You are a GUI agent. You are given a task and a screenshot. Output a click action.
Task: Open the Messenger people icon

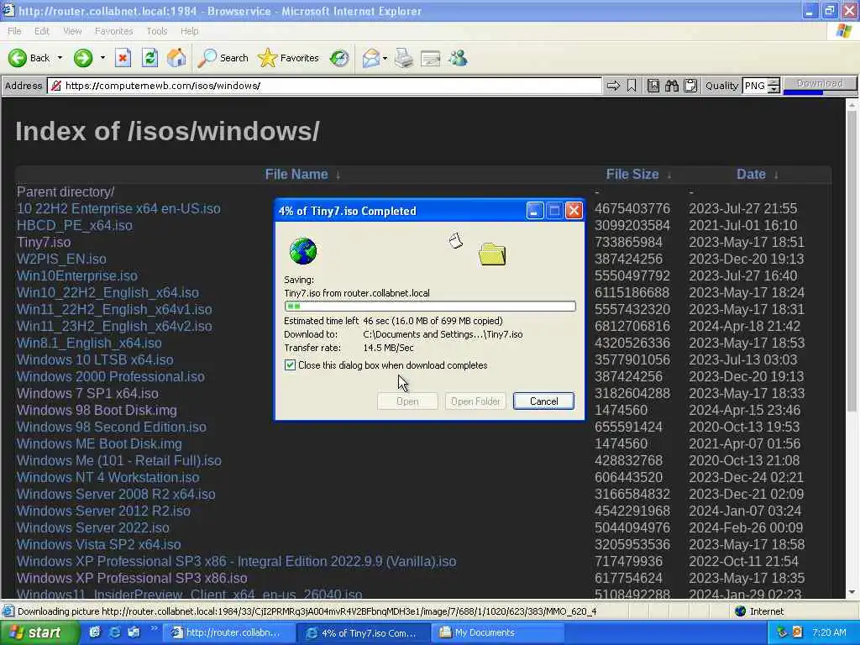click(x=458, y=58)
